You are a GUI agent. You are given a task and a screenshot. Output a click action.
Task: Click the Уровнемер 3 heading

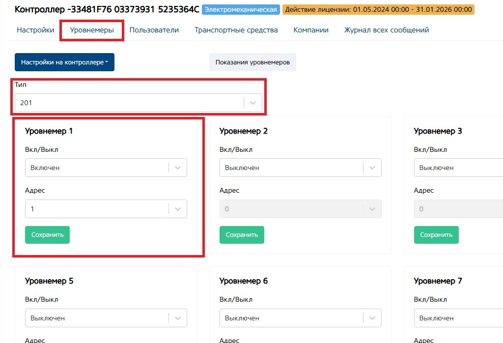(438, 131)
